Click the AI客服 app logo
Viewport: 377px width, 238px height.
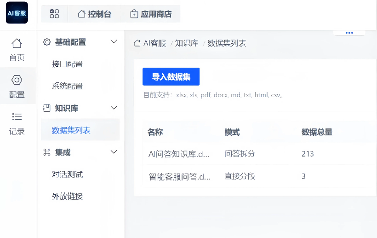pos(17,13)
